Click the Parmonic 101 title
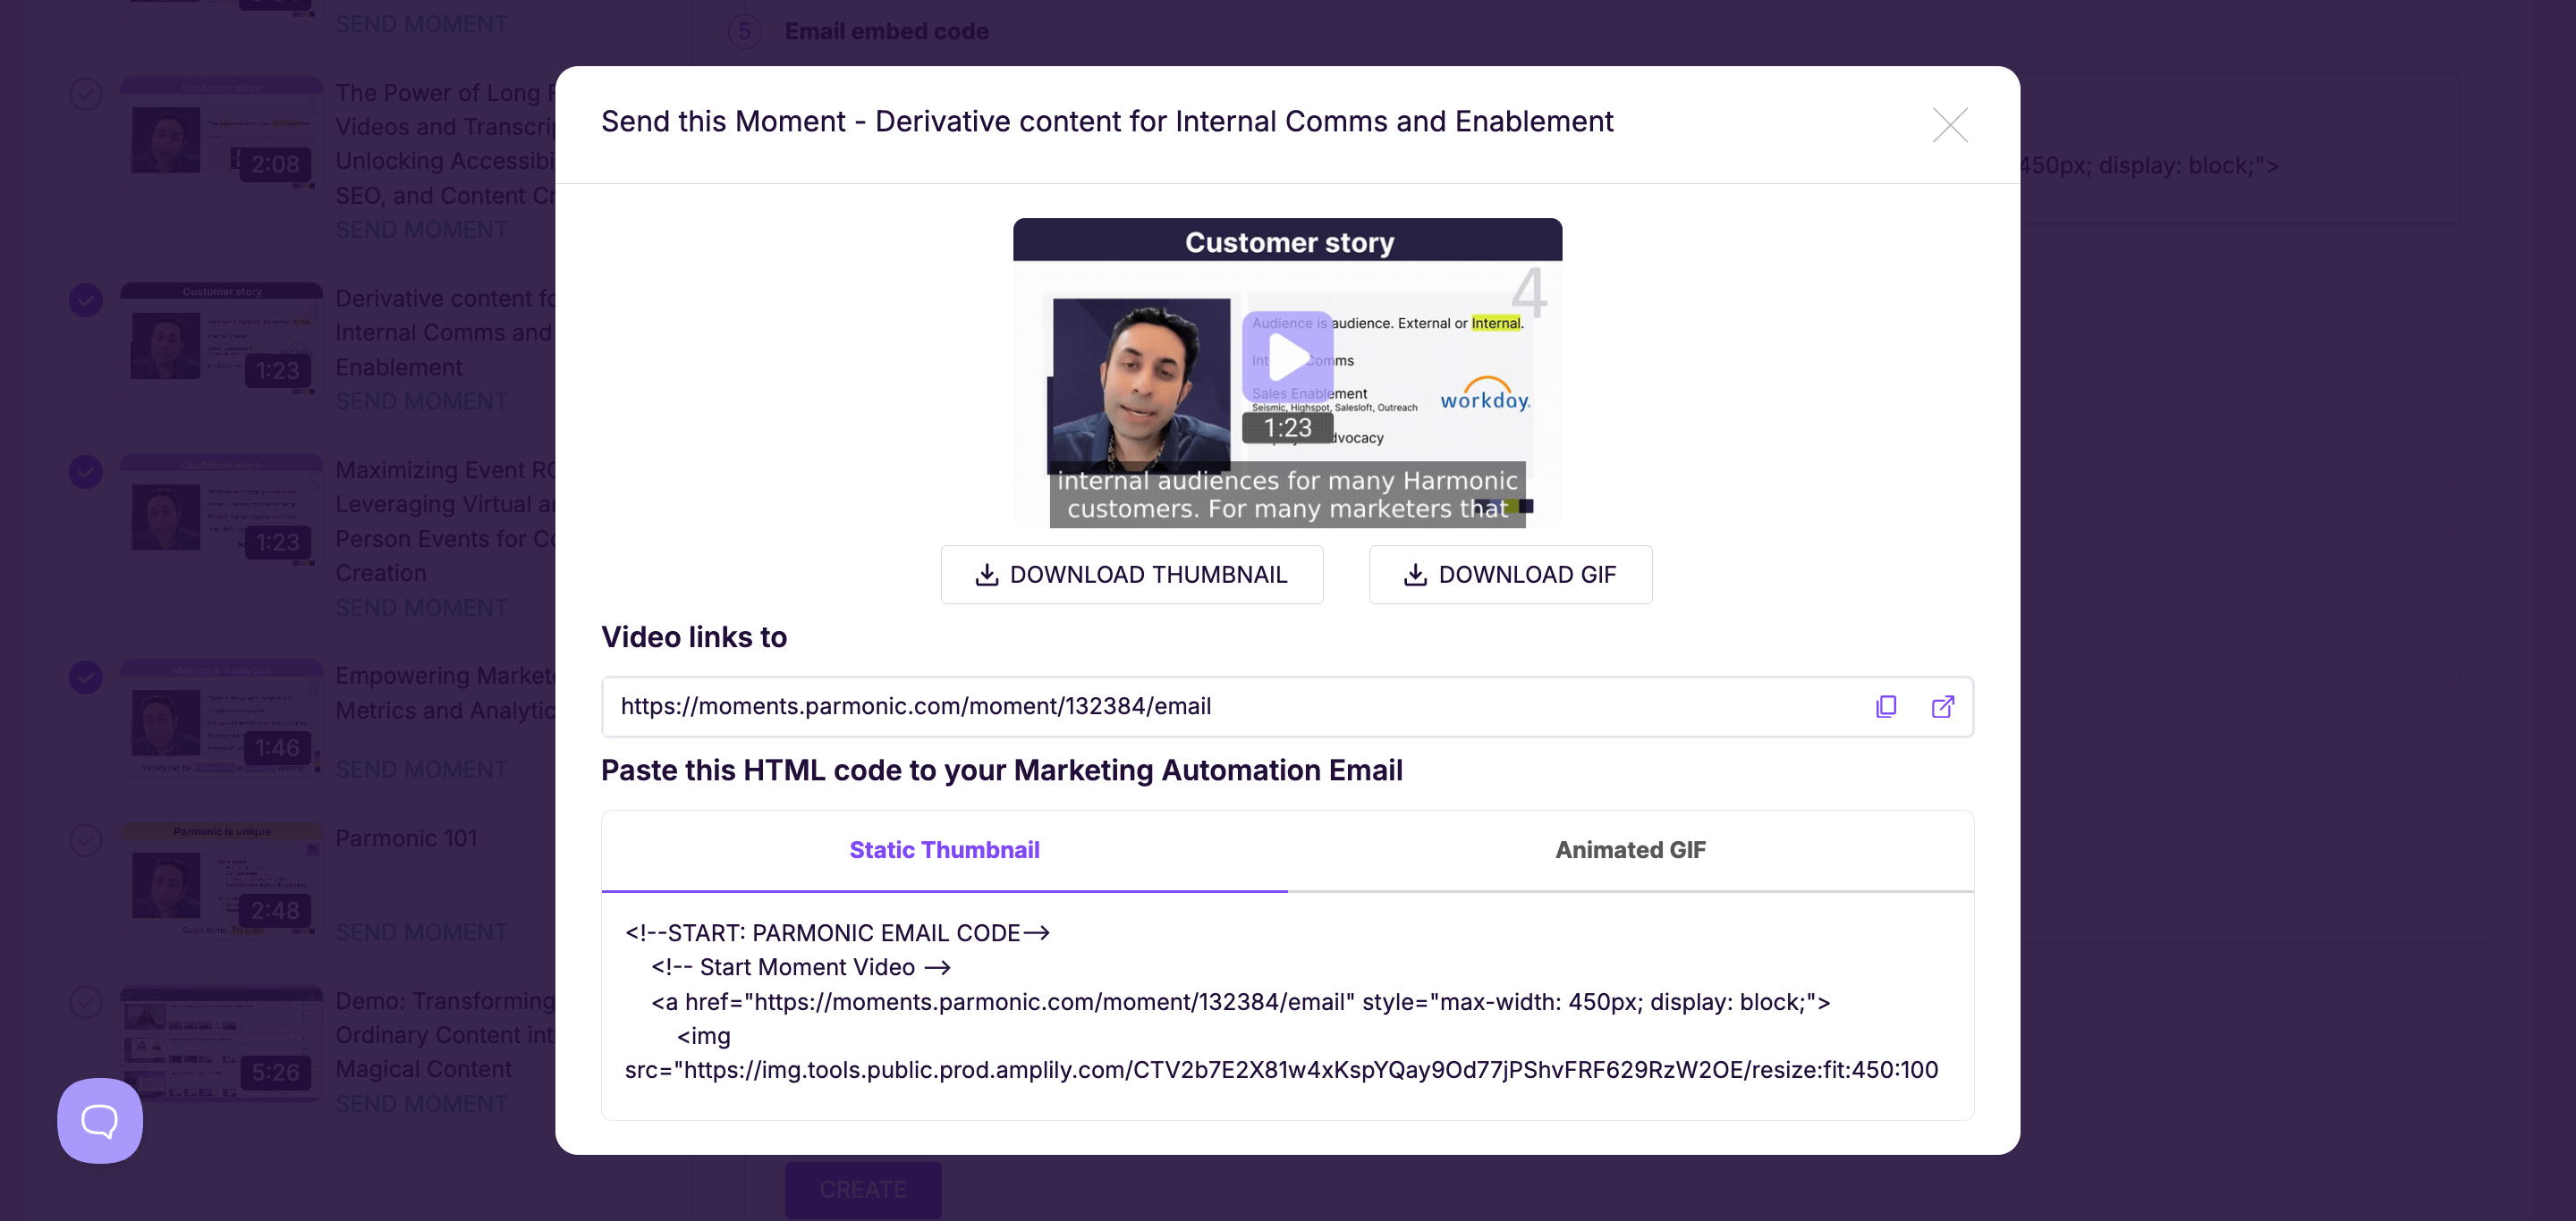2576x1221 pixels. click(406, 838)
